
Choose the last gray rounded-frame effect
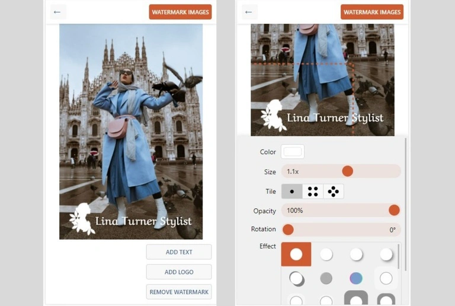coord(386,299)
